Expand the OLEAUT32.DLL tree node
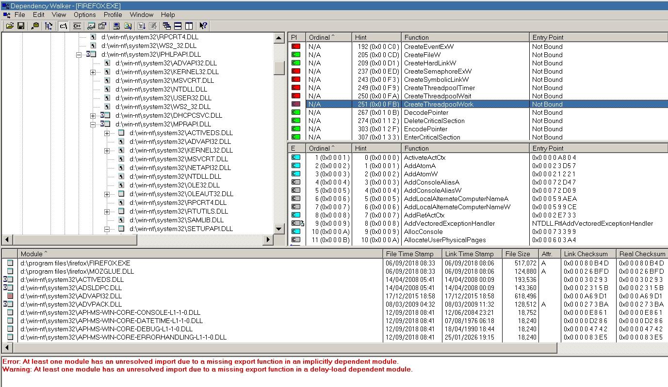Viewport: 668px width, 387px height. (x=107, y=194)
